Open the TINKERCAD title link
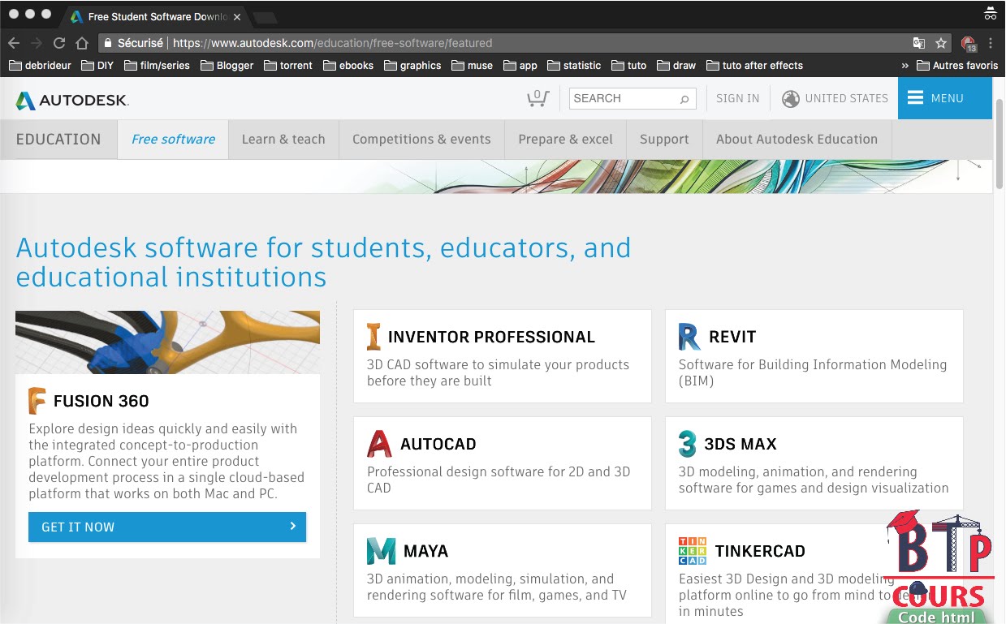Viewport: 1006px width, 624px height. pyautogui.click(x=760, y=551)
